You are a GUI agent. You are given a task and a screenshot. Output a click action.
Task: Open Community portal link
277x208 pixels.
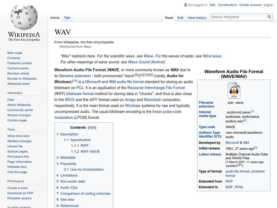pyautogui.click(x=20, y=110)
